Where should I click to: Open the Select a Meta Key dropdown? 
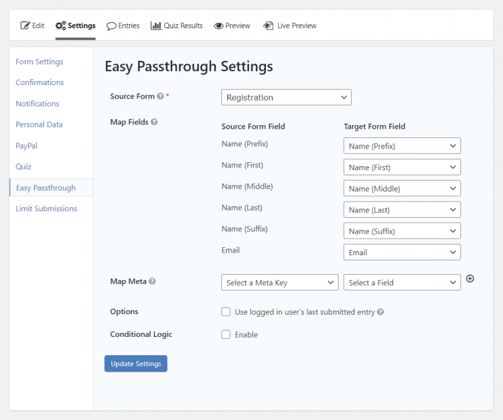(280, 283)
